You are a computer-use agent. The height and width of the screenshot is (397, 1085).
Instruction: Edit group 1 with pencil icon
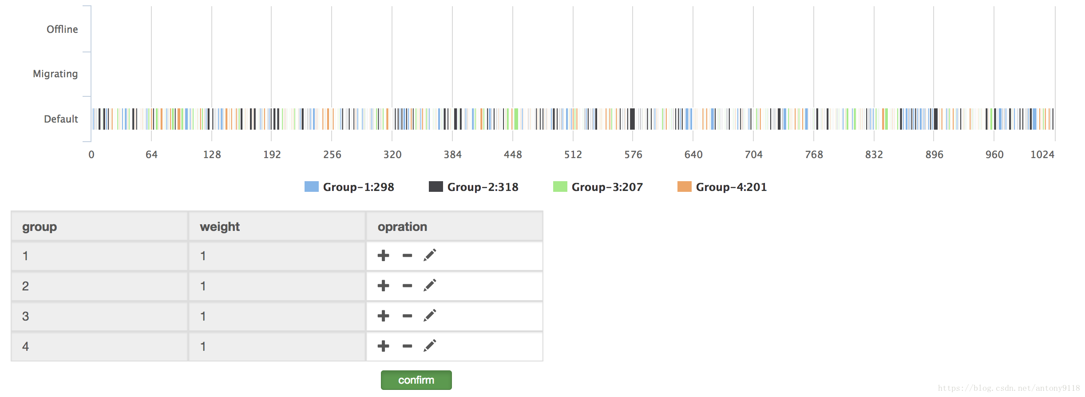coord(430,255)
